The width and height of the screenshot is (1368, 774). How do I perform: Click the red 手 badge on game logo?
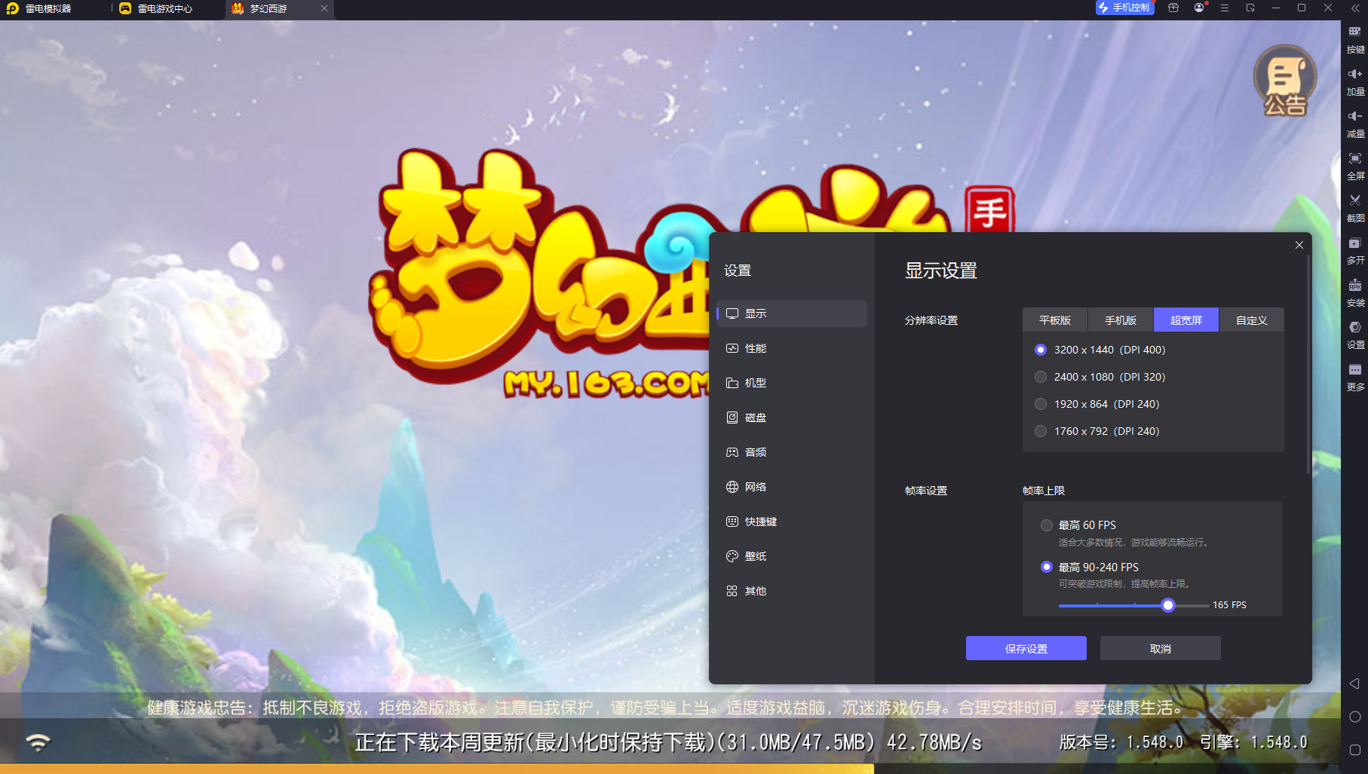[x=990, y=210]
